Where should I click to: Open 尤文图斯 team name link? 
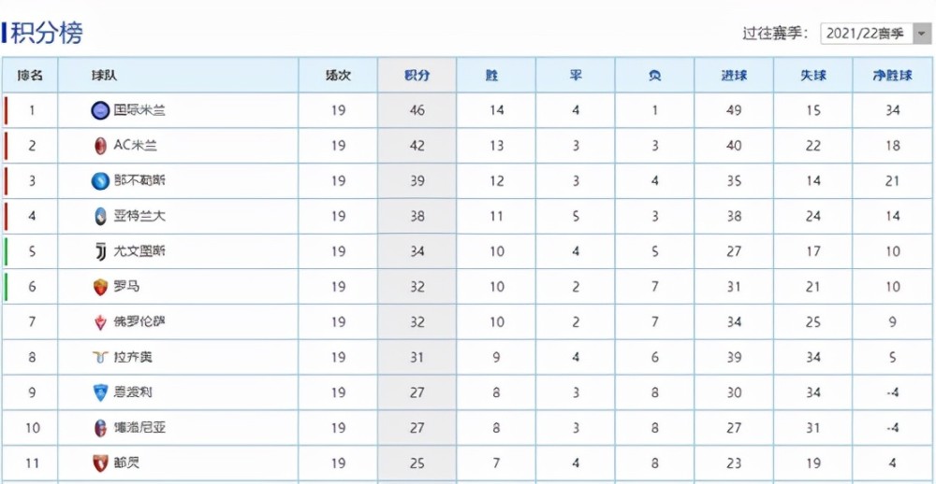pyautogui.click(x=139, y=251)
